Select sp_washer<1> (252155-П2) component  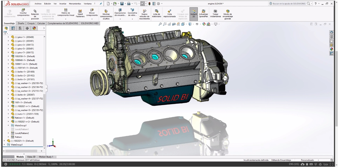tap(27, 83)
